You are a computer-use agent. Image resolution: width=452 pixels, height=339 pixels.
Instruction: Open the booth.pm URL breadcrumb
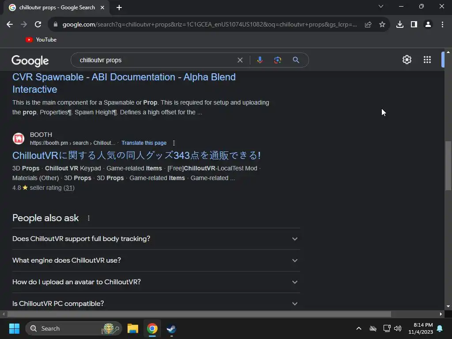pos(72,143)
